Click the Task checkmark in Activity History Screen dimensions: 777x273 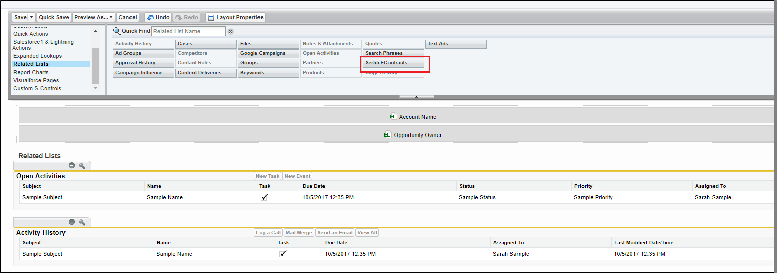(283, 254)
